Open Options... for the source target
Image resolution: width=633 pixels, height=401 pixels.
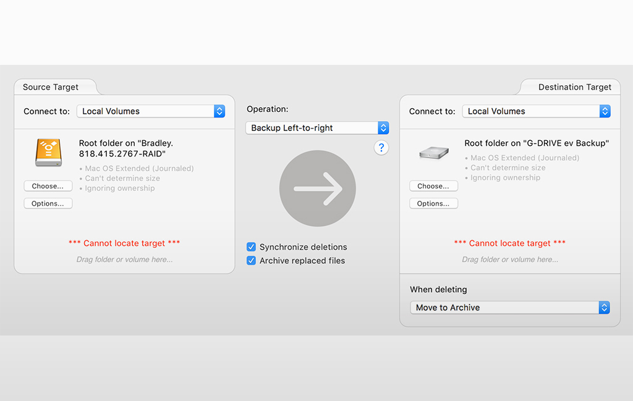pos(48,203)
